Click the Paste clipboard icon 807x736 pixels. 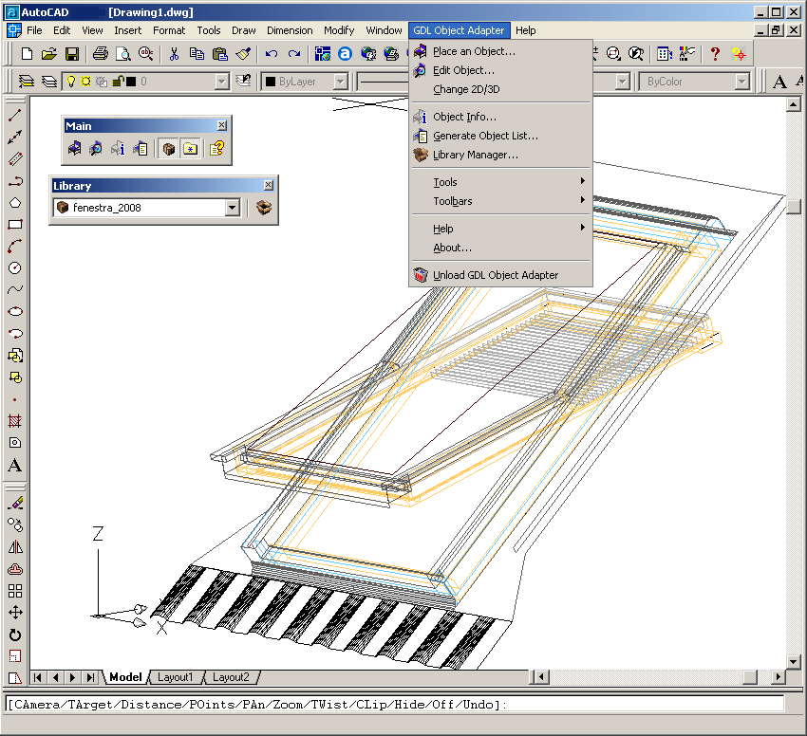[219, 53]
